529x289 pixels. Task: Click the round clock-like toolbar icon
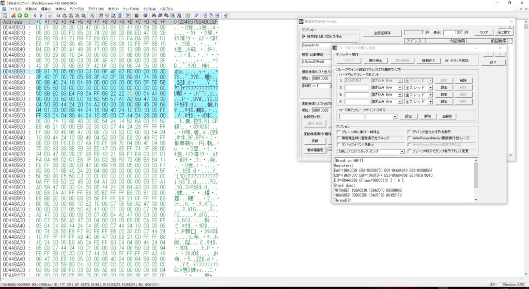[107, 16]
